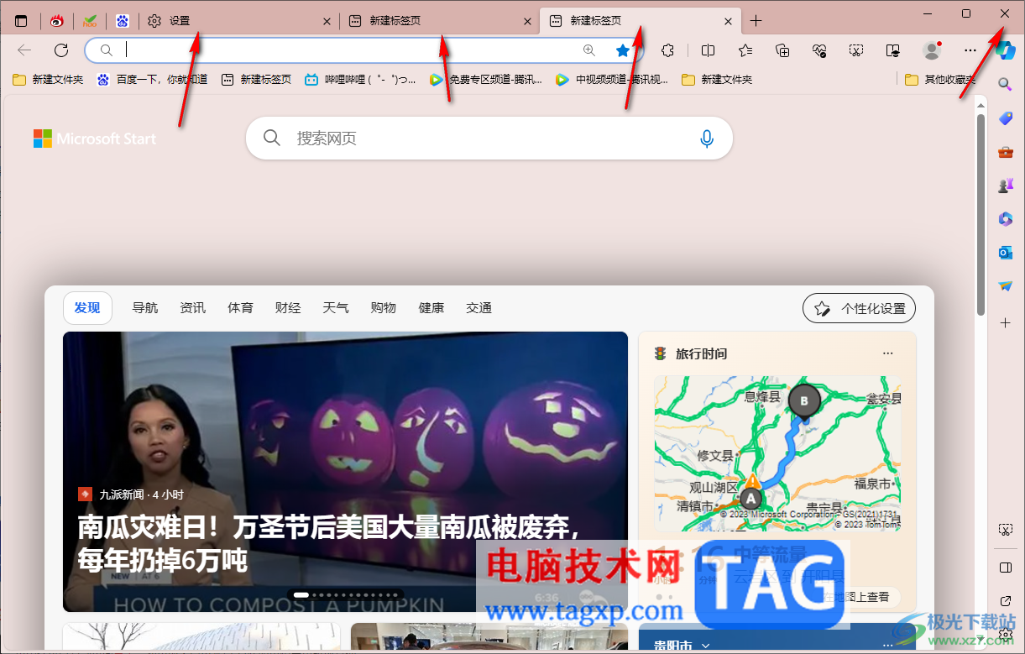
Task: Toggle split screen view icon
Action: tap(708, 50)
